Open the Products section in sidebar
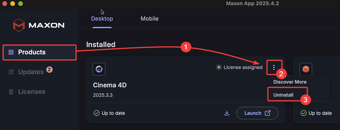Screen dimensions: 340x130 32,52
